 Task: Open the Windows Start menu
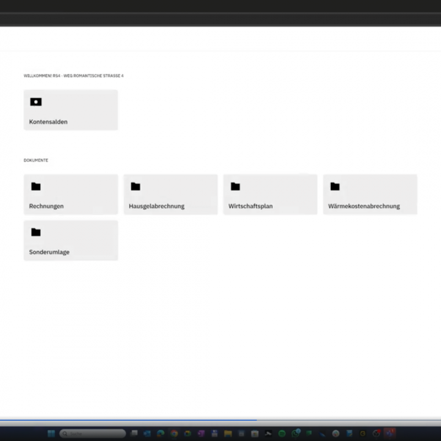tap(51, 433)
